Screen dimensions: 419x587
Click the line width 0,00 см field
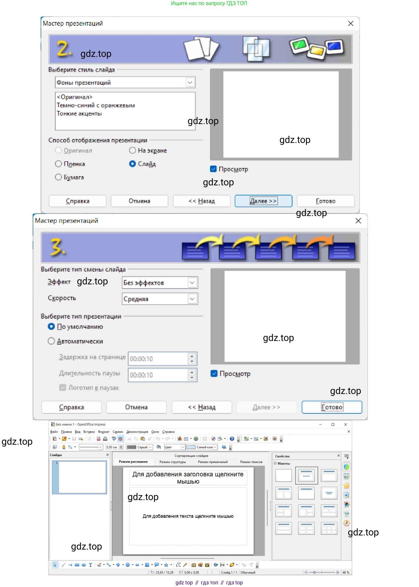[x=112, y=447]
